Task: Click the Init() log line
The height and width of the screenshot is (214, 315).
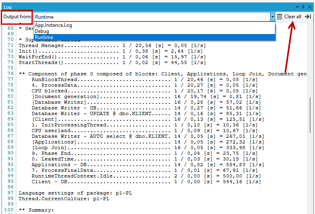Action: (x=111, y=51)
